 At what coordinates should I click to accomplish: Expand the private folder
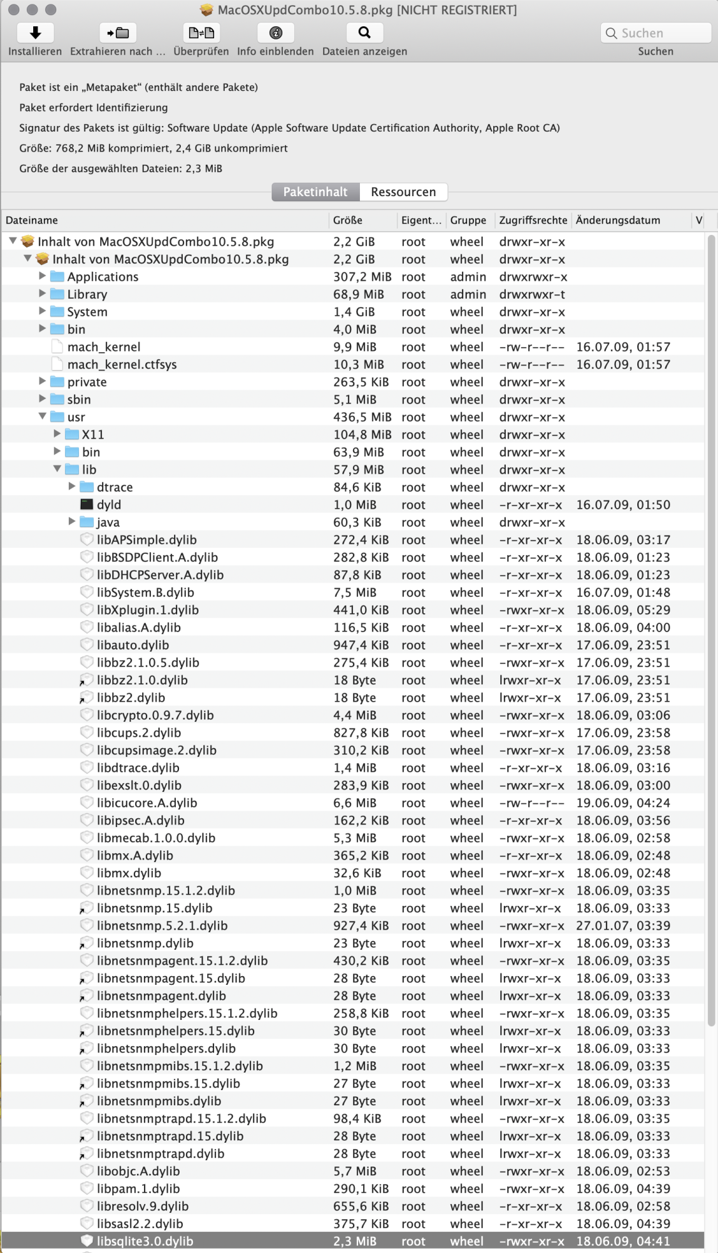pos(43,381)
